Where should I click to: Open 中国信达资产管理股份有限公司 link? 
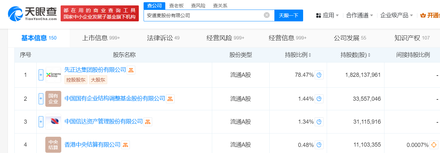104,121
